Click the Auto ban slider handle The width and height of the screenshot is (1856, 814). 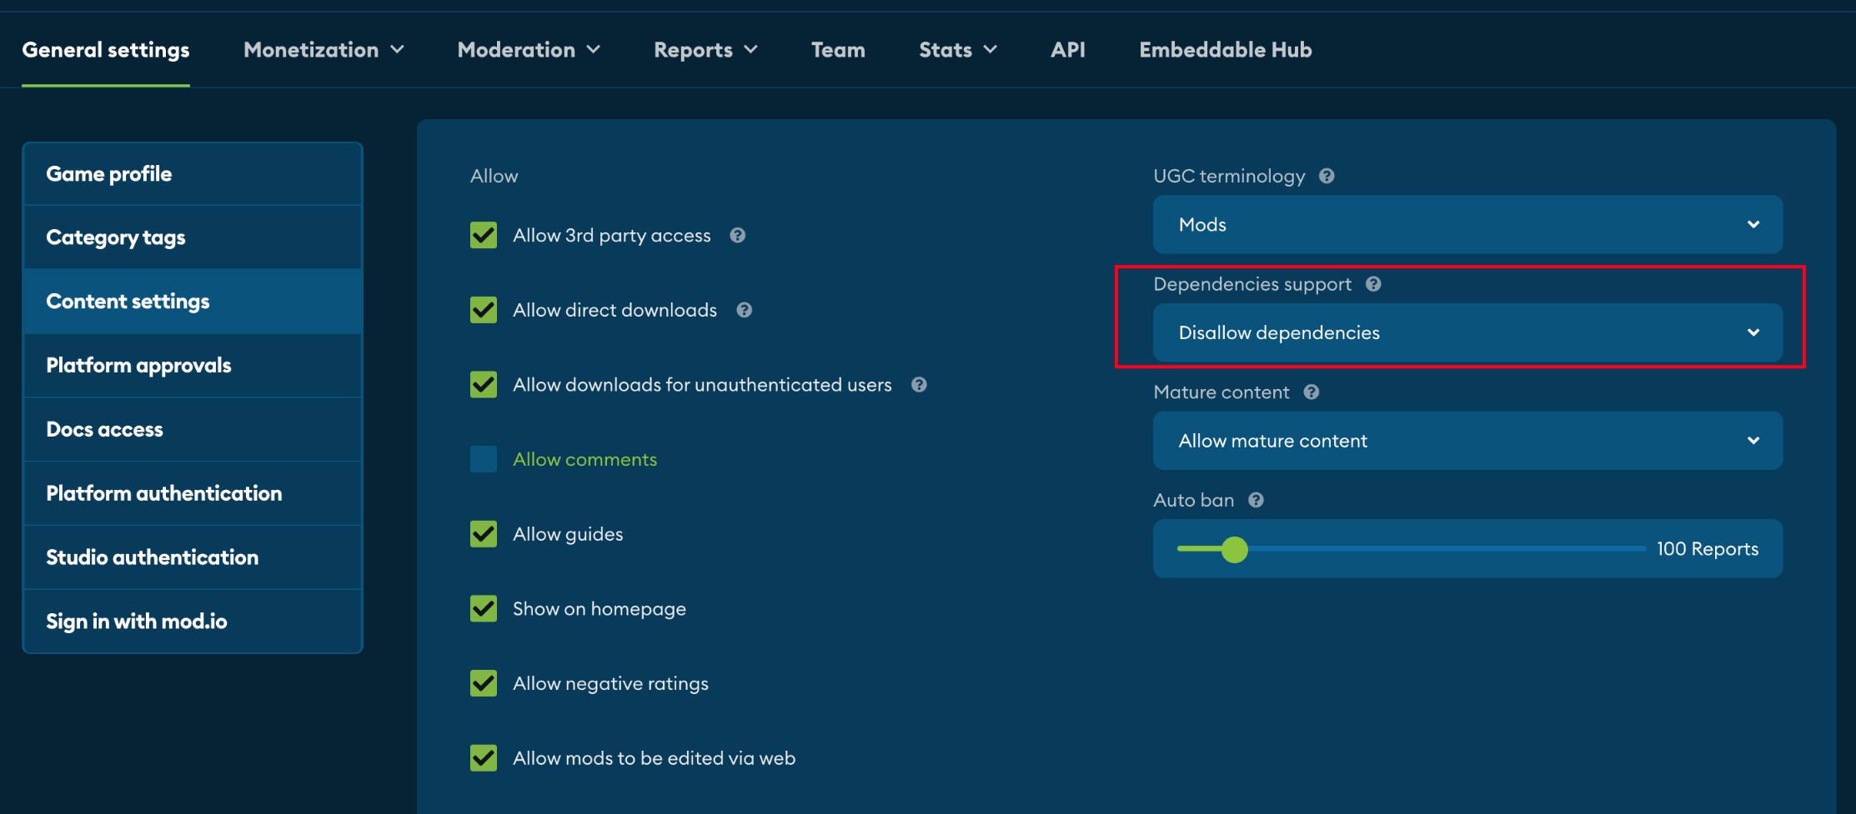click(x=1235, y=549)
